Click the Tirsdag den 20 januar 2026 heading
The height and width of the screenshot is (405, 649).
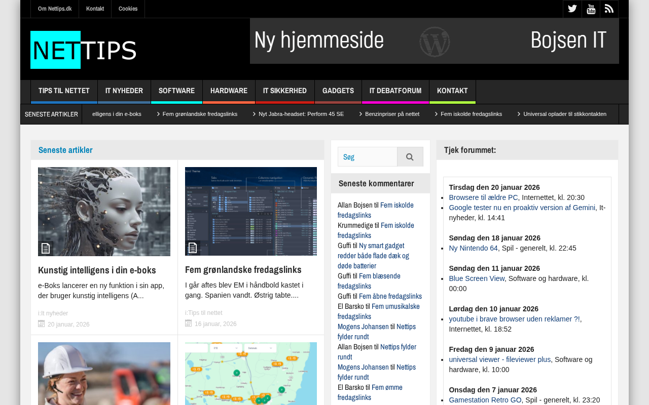click(x=494, y=187)
